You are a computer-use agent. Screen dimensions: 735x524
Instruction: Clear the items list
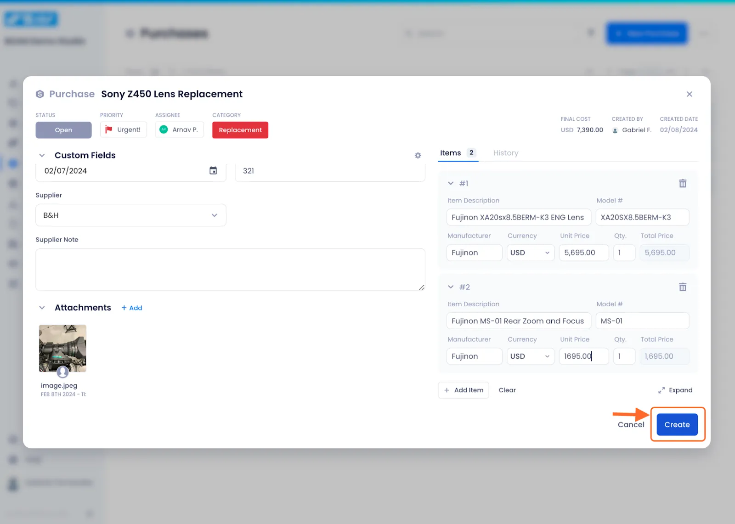click(x=507, y=390)
